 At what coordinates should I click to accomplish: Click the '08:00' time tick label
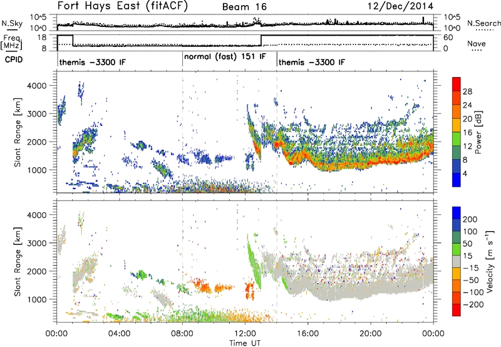[x=182, y=334]
